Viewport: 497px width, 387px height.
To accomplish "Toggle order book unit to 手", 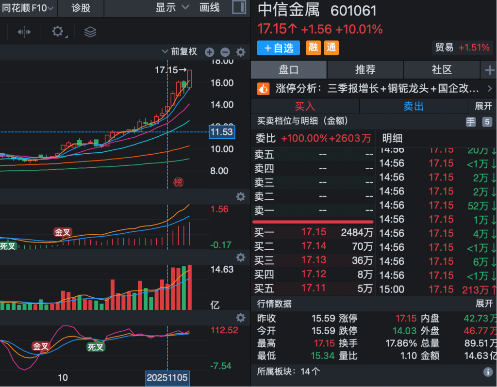I will [471, 122].
